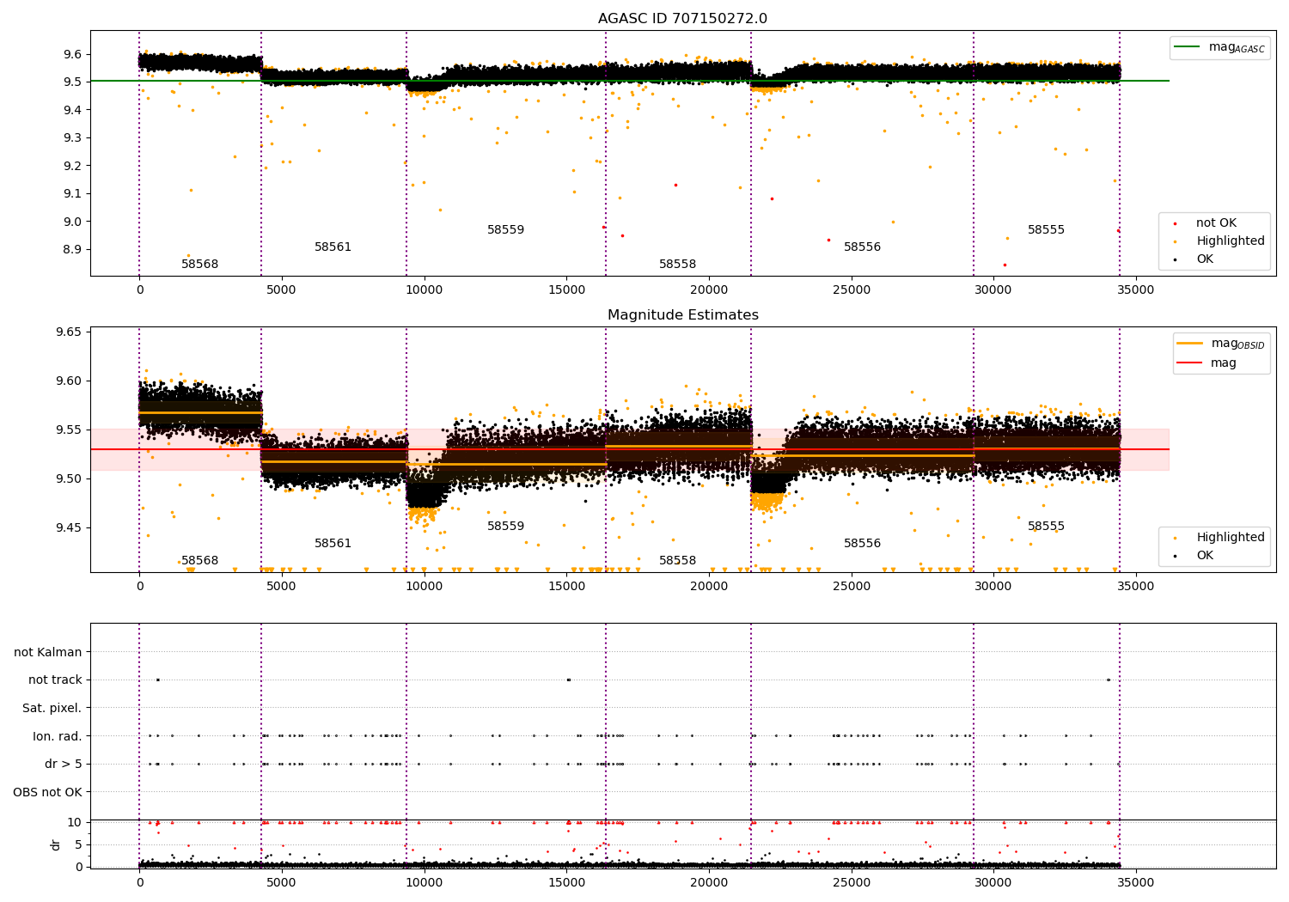
Task: Click obsid label 58556 in Magnitude Estimates plot
Action: tap(862, 544)
